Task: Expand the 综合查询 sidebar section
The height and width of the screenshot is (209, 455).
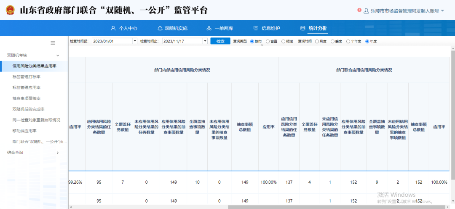Action: [58, 153]
